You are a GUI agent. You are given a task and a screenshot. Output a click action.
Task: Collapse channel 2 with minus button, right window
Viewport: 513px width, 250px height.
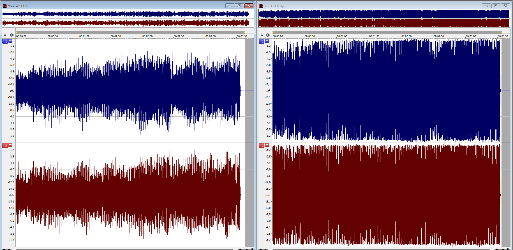pos(267,145)
